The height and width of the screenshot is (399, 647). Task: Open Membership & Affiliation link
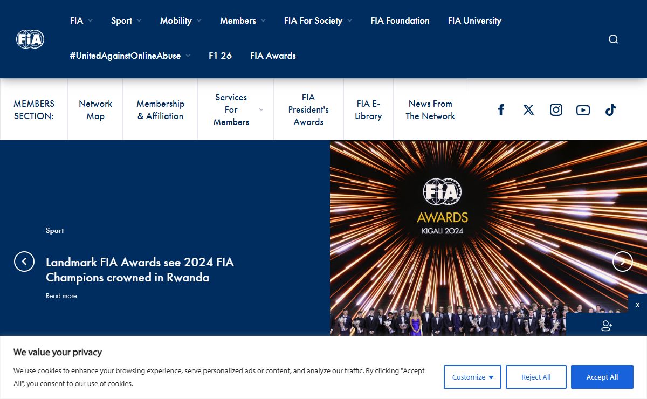tap(160, 109)
